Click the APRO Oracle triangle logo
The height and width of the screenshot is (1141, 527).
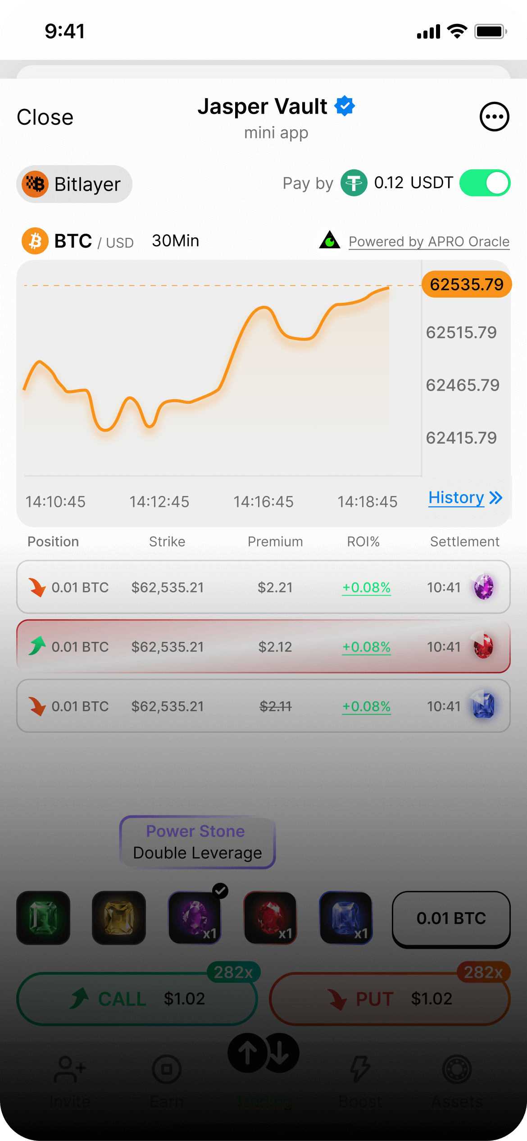pyautogui.click(x=330, y=240)
